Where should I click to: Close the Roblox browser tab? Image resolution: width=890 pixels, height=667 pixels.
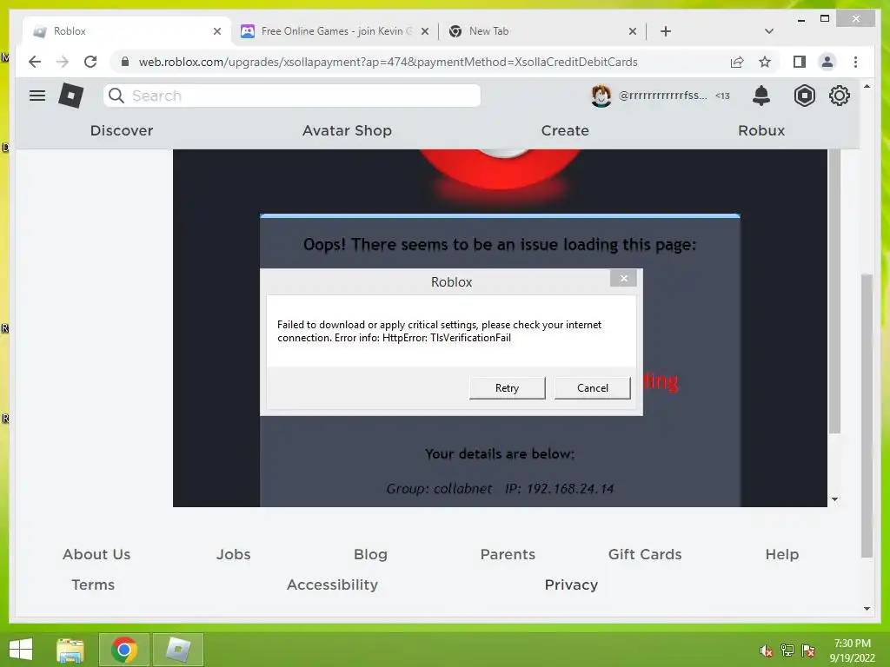click(x=216, y=31)
